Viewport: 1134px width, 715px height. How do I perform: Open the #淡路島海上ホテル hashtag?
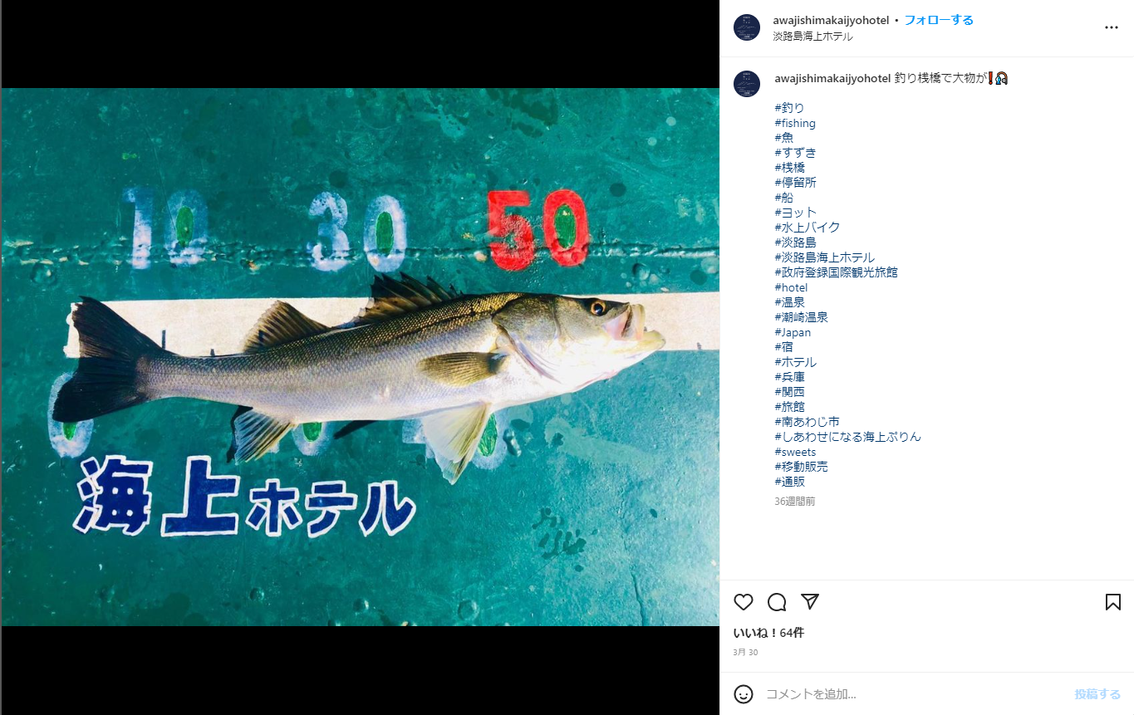click(824, 257)
